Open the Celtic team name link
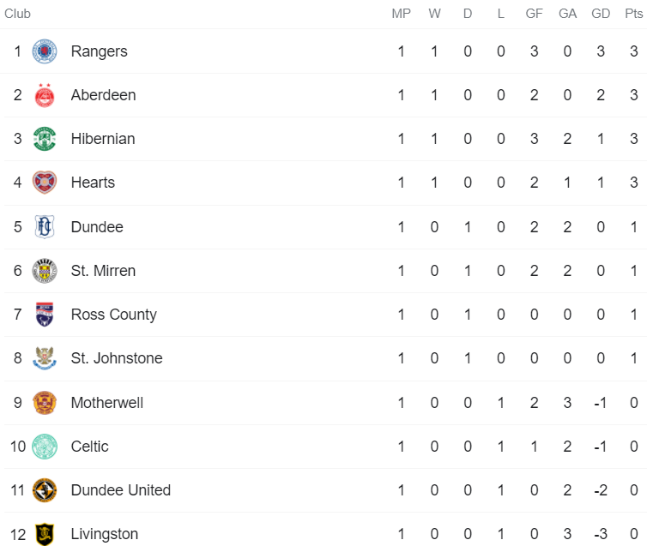 (x=89, y=447)
